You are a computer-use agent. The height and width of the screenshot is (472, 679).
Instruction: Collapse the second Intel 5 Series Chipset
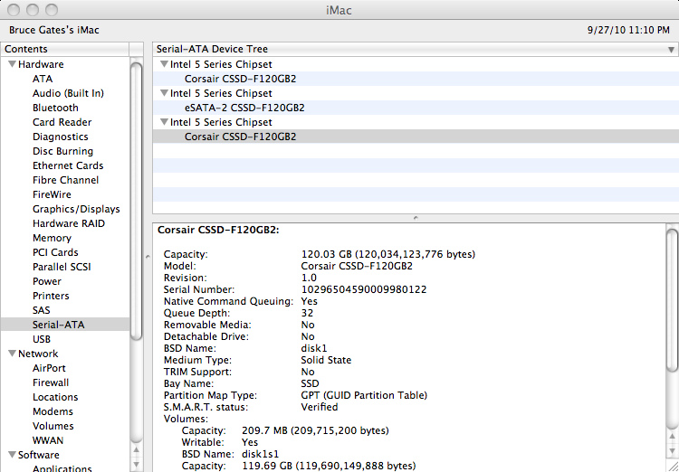pyautogui.click(x=164, y=93)
